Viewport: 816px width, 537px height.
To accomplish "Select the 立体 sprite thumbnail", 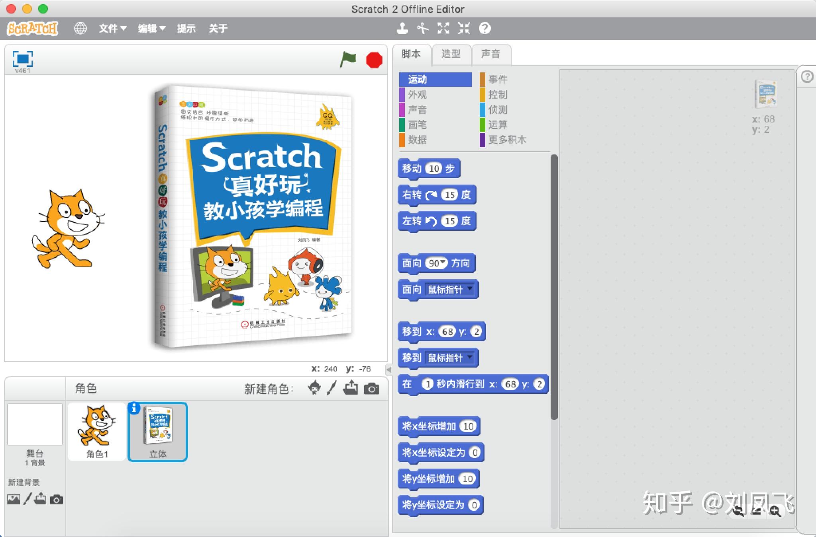I will [158, 432].
